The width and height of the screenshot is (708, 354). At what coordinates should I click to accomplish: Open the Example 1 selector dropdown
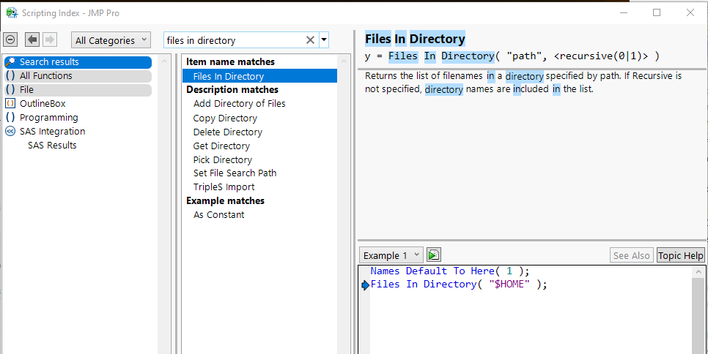coord(391,255)
